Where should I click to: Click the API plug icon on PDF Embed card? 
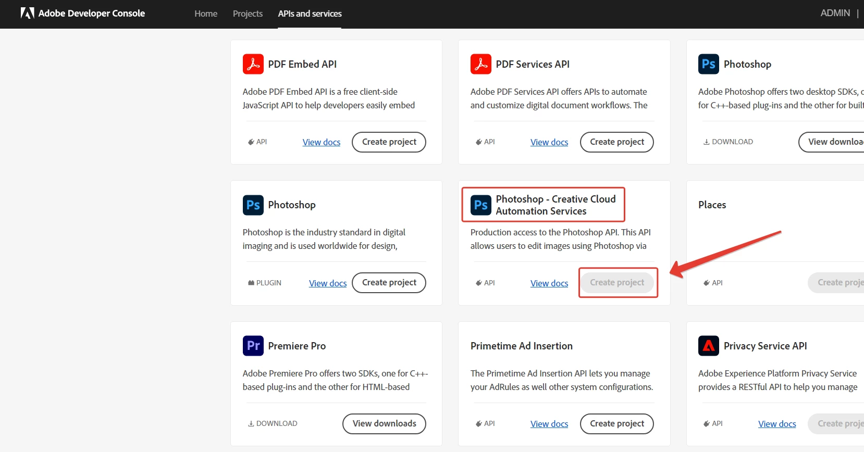point(251,142)
